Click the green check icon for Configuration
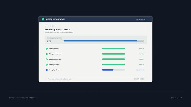The height and width of the screenshot is (107, 191). coord(47,64)
